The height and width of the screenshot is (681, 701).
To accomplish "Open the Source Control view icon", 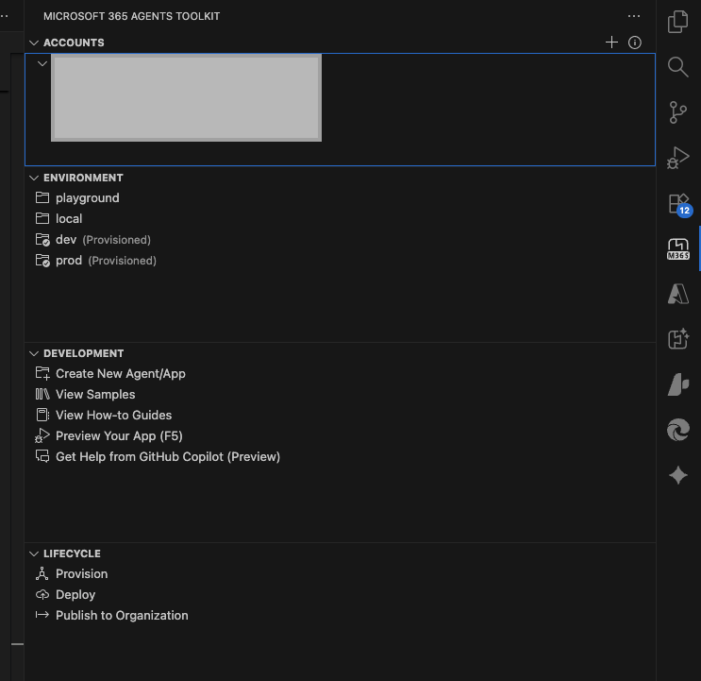I will pos(677,112).
